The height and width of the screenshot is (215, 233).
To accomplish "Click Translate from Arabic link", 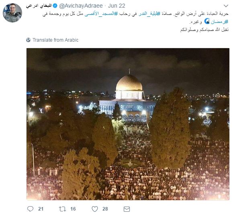I will click(x=55, y=40).
